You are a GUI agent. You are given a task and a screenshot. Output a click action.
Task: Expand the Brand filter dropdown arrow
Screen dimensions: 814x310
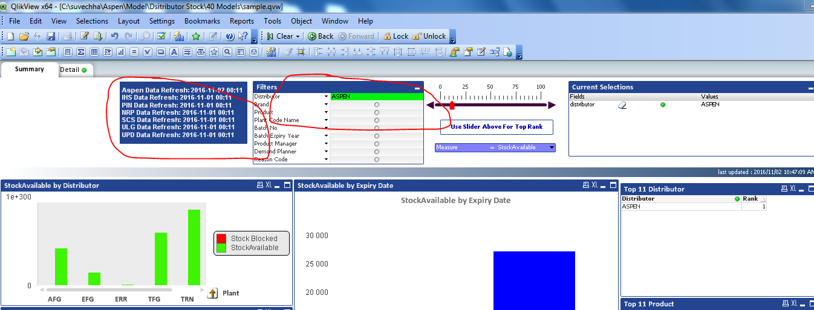(326, 105)
